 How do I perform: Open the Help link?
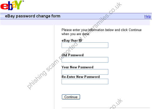[148, 16]
